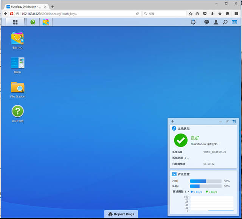Open the DSM 說明 help desktop icon
This screenshot has height=219, width=242.
[x=18, y=114]
